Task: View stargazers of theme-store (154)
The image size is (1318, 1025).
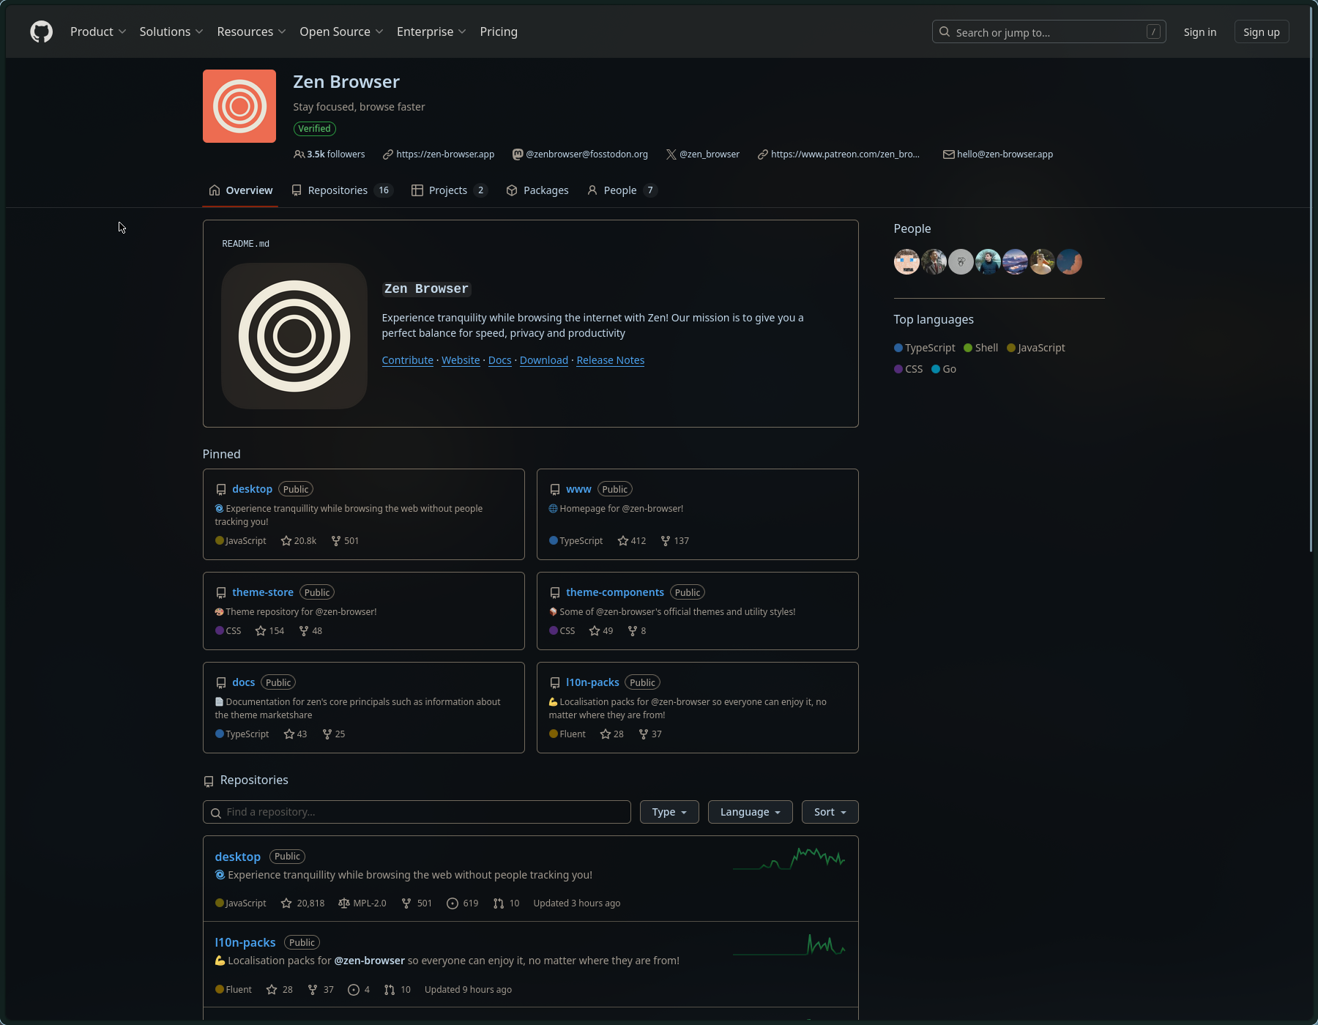Action: click(x=269, y=631)
